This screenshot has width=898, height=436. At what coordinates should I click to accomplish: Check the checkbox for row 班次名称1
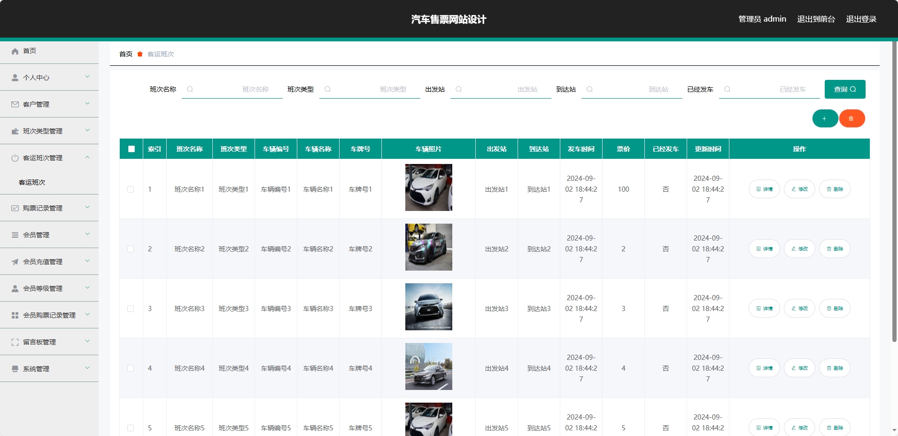pyautogui.click(x=131, y=189)
